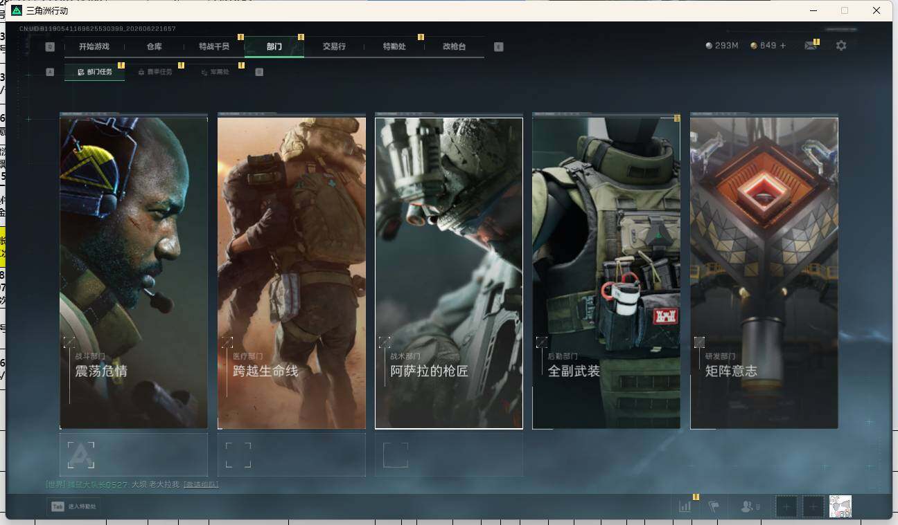This screenshot has width=898, height=525.
Task: Click the empty slot under 阿萨拉的枪匠 card
Action: (x=449, y=455)
